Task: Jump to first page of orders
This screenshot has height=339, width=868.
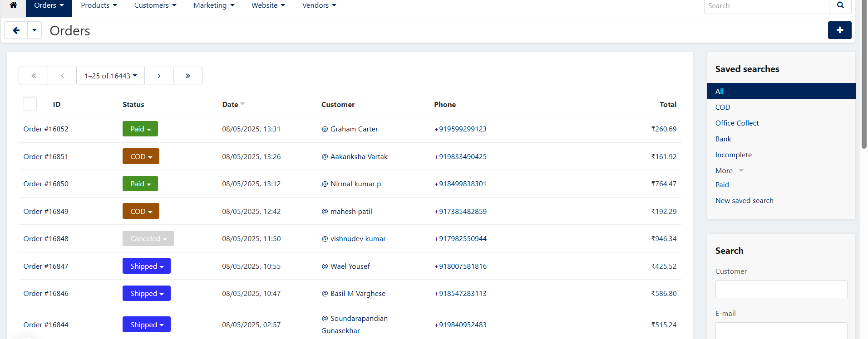Action: [x=33, y=76]
